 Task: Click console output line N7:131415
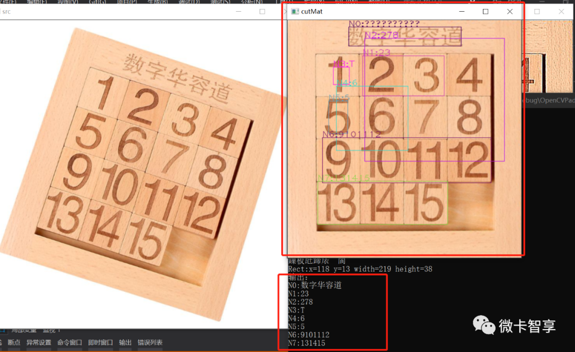click(x=307, y=343)
